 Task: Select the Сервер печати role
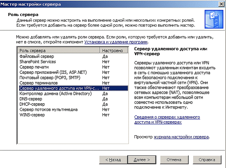click(x=73, y=67)
